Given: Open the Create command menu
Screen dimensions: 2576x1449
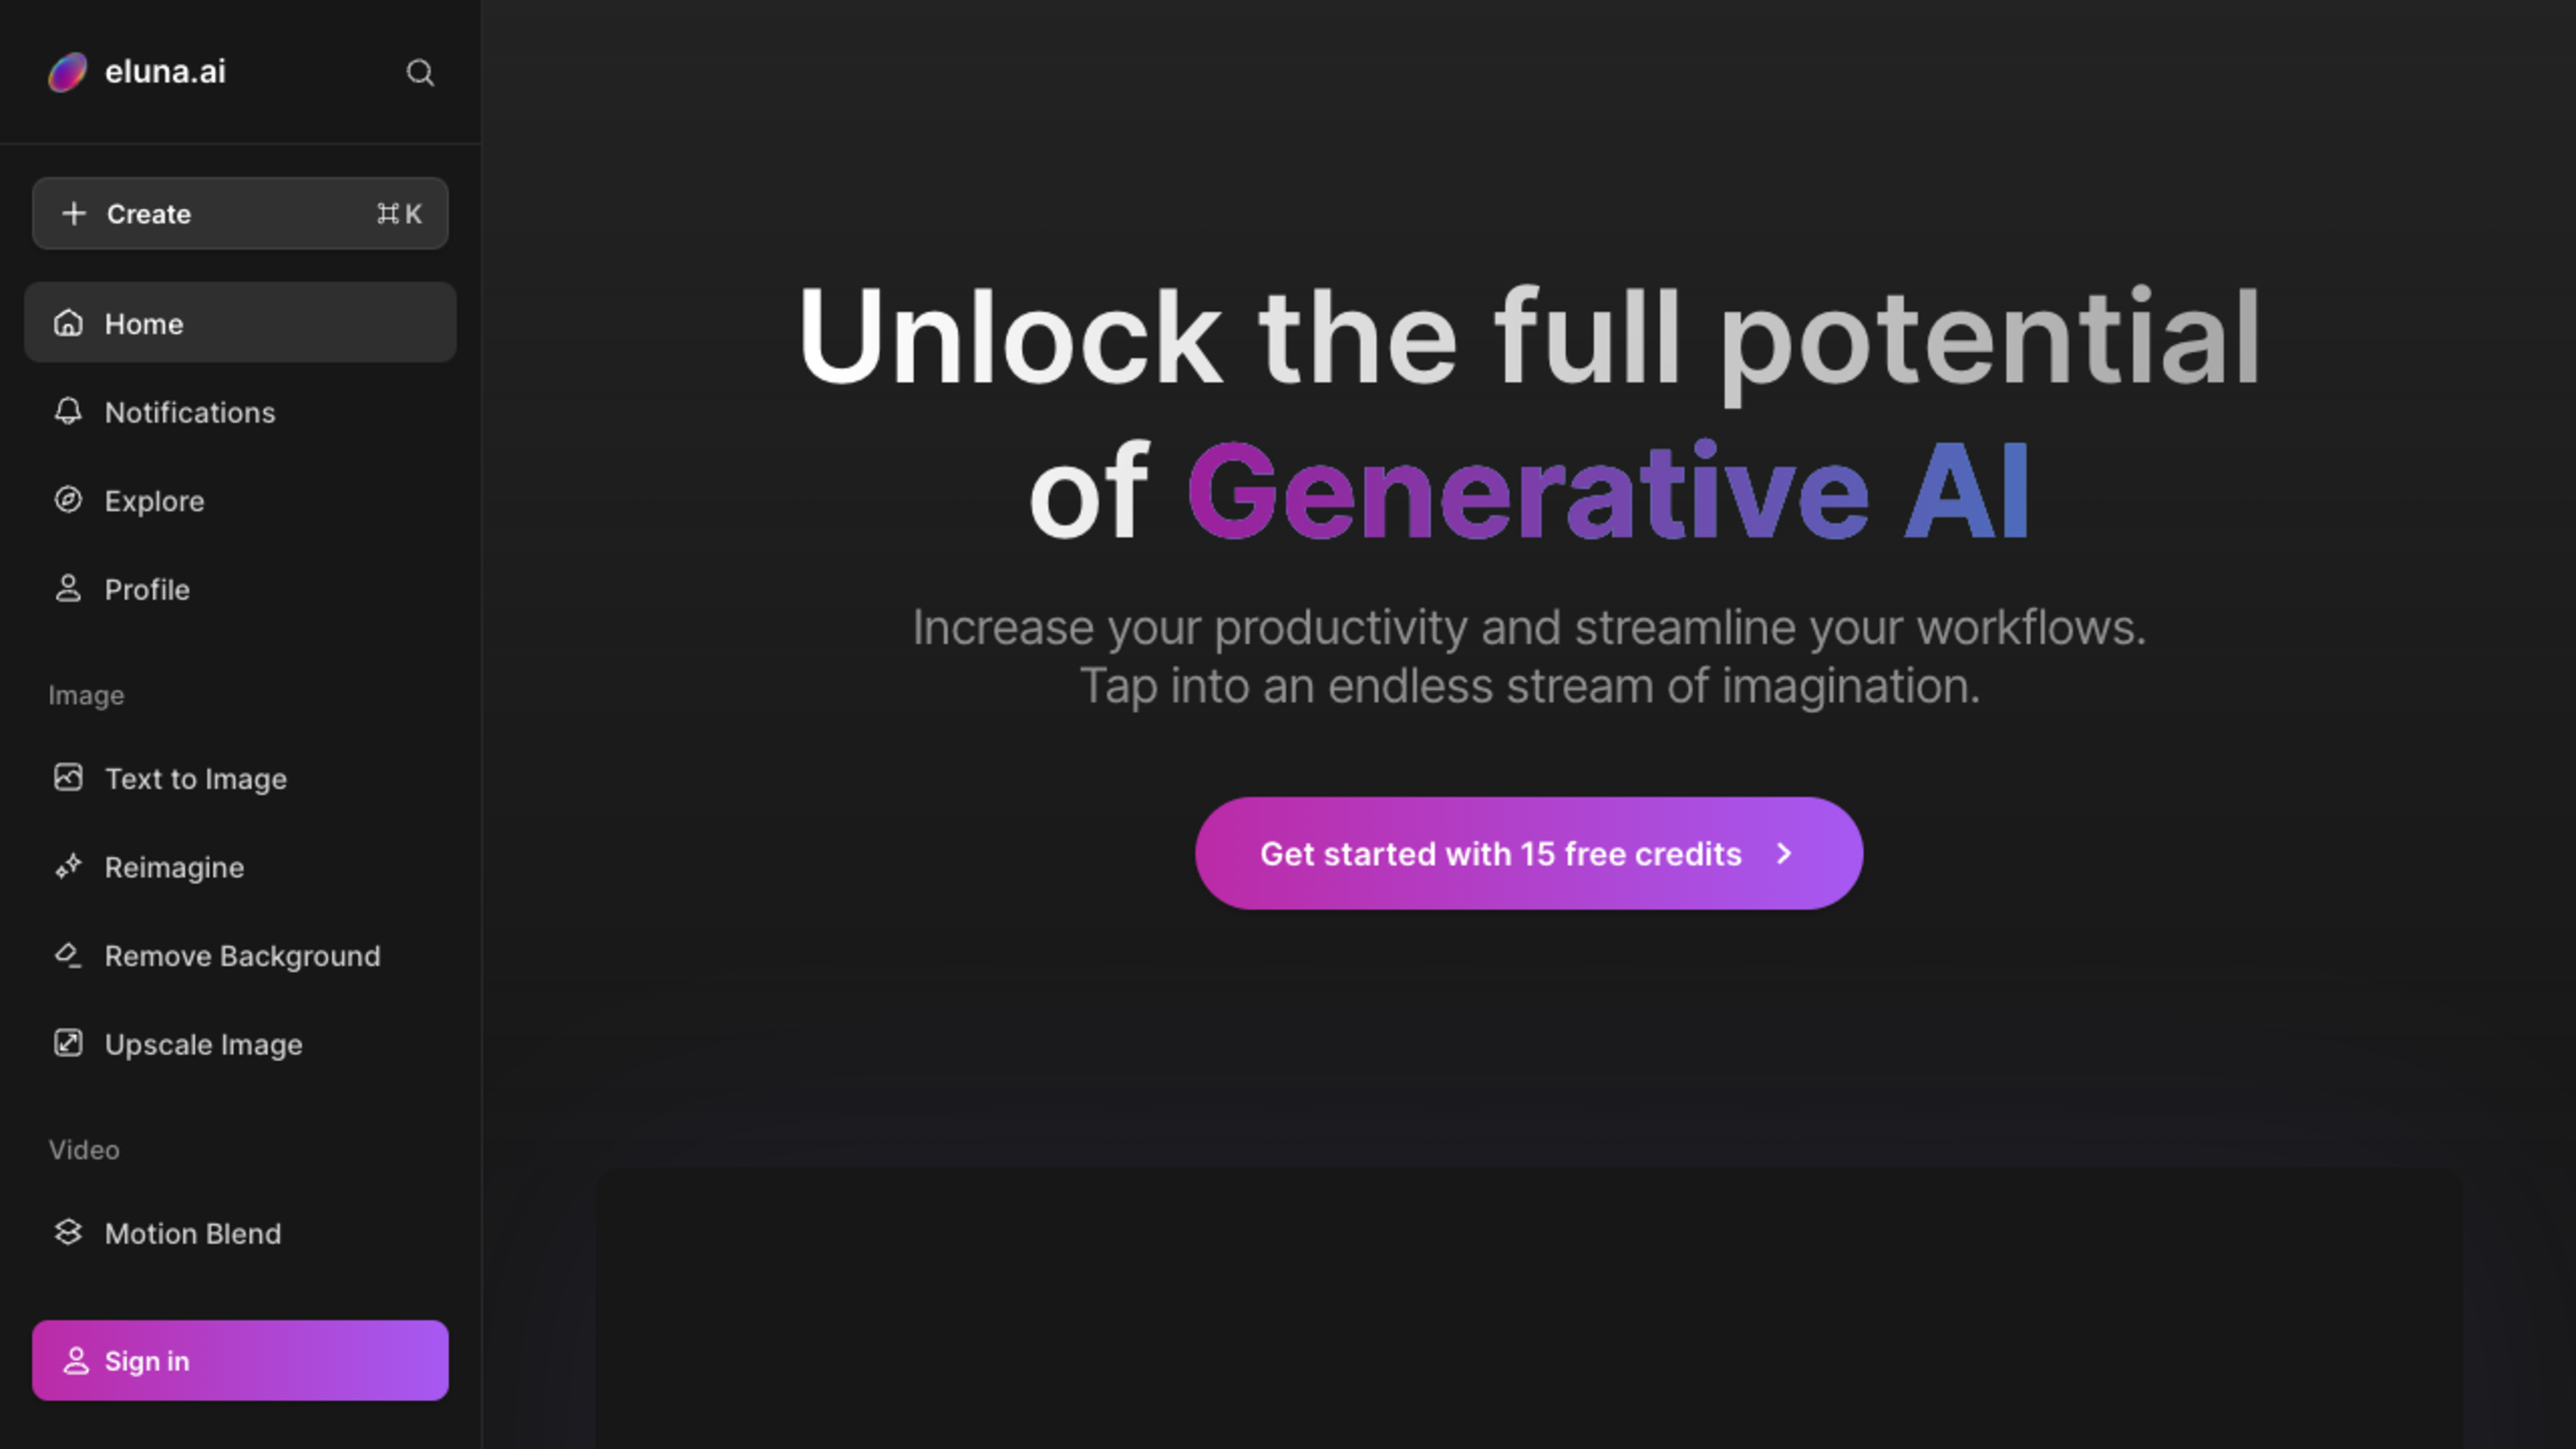Looking at the screenshot, I should point(241,212).
